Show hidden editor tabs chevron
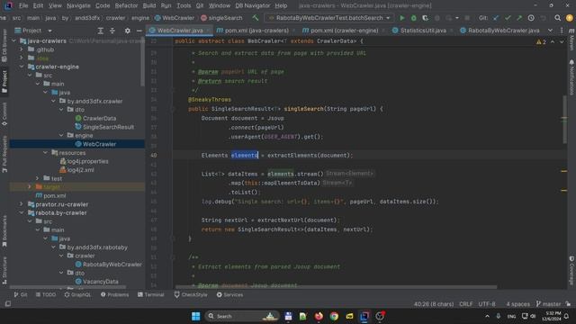 click(550, 31)
